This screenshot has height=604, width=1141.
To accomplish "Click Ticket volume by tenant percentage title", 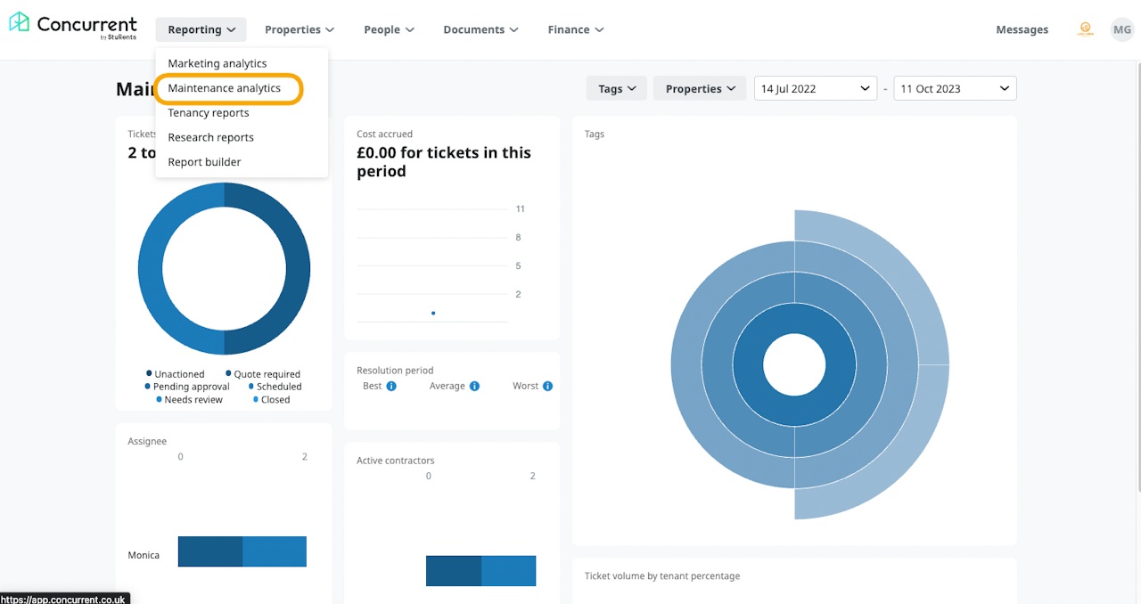I will (662, 575).
